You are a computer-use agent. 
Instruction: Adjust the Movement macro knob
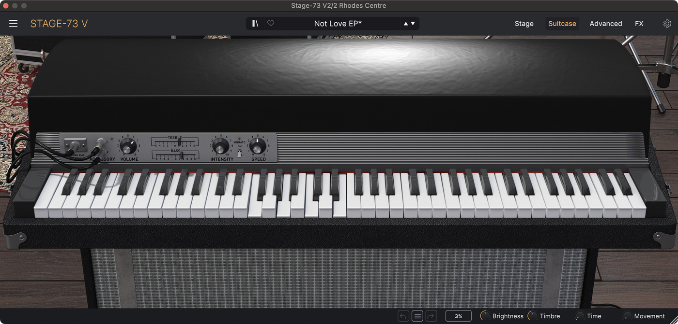(x=627, y=316)
